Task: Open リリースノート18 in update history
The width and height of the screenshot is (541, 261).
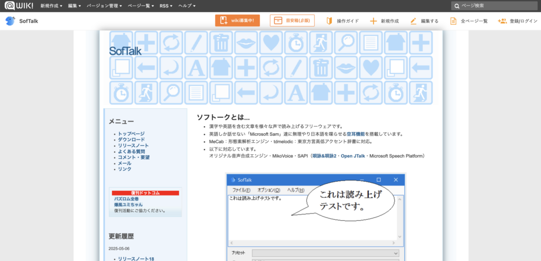Action: tap(136, 258)
